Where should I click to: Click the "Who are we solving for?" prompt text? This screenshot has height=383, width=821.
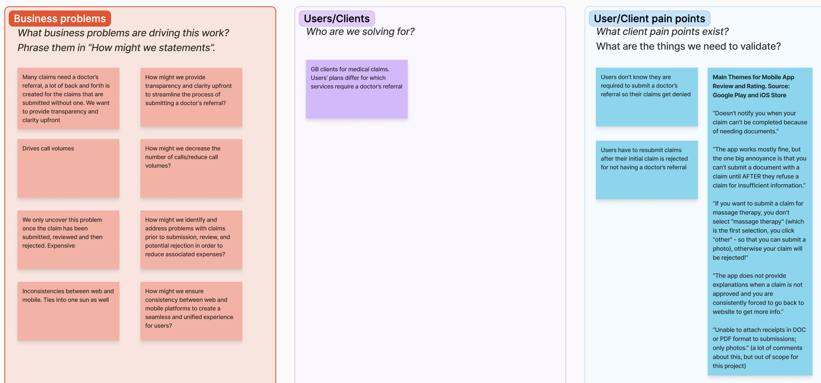click(x=360, y=32)
